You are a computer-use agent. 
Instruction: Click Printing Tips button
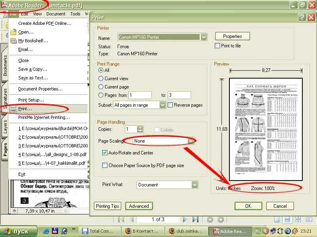click(x=107, y=206)
